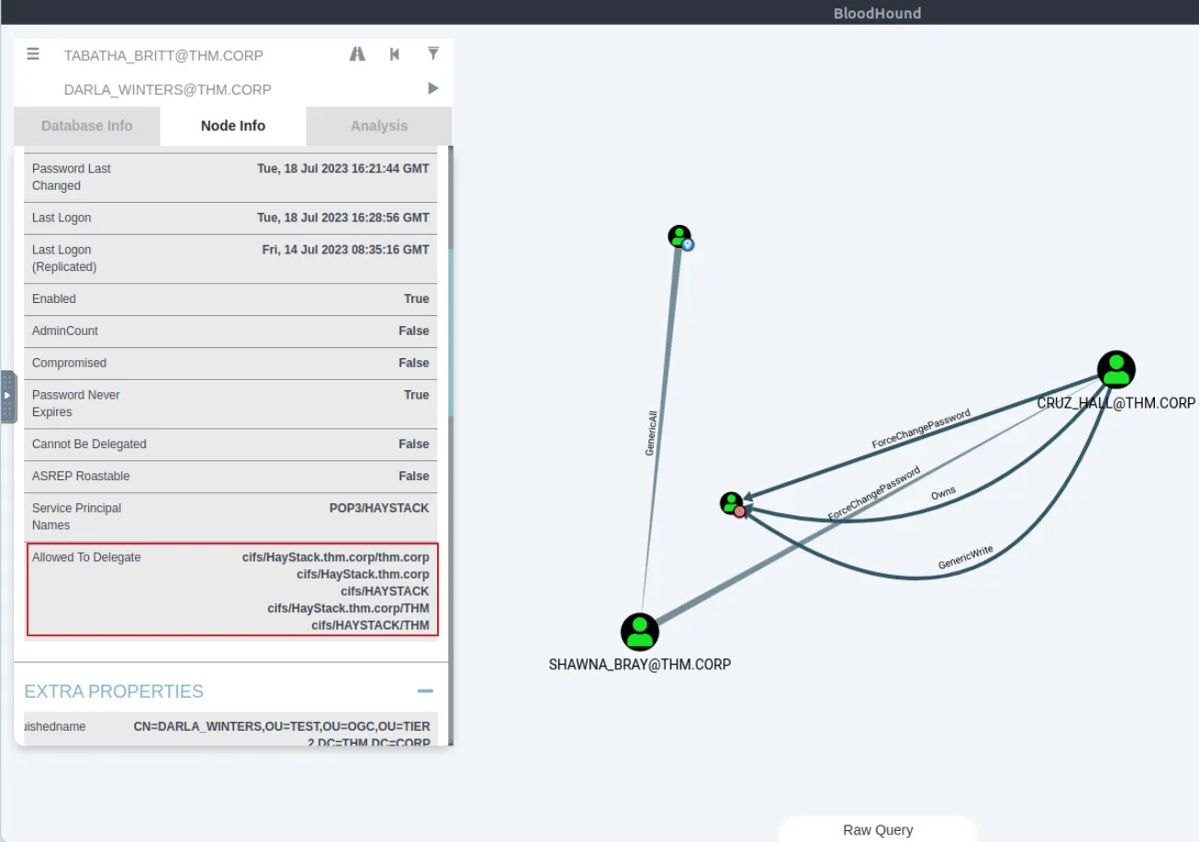
Task: Expand the side handle on the left edge
Action: 7,396
